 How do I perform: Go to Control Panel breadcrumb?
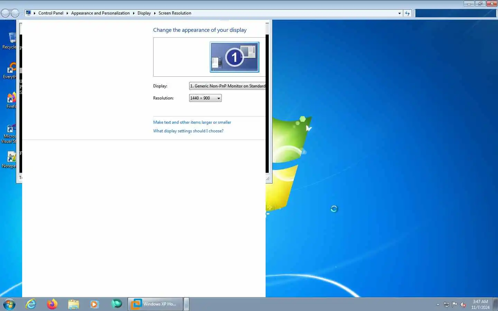coord(51,13)
